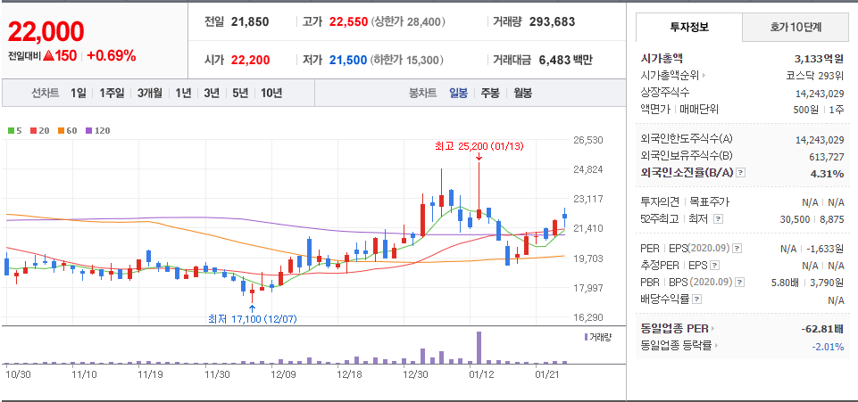Click the PBR value 5.80배
Image resolution: width=858 pixels, height=402 pixels.
783,283
